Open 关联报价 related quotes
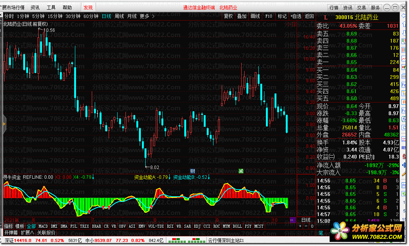This screenshot has height=246, width=409. tap(46, 233)
